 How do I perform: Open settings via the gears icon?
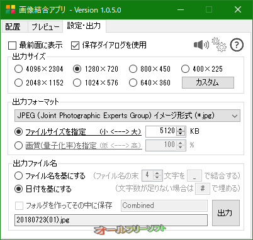[x=219, y=45]
